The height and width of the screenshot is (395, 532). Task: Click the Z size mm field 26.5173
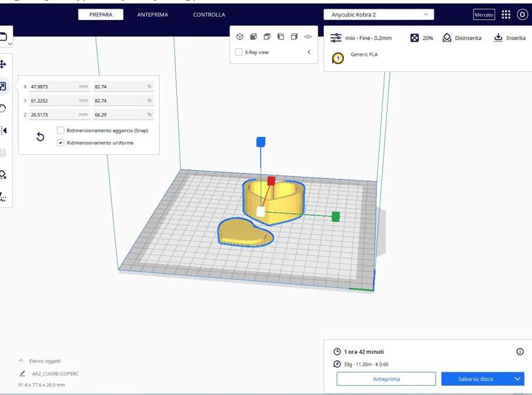pyautogui.click(x=59, y=114)
